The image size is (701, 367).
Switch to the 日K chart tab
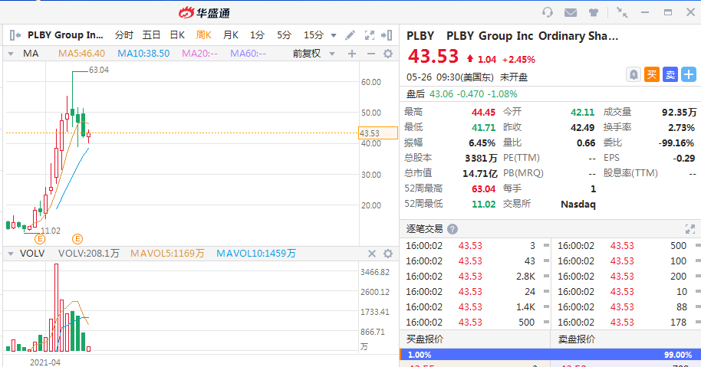[177, 35]
